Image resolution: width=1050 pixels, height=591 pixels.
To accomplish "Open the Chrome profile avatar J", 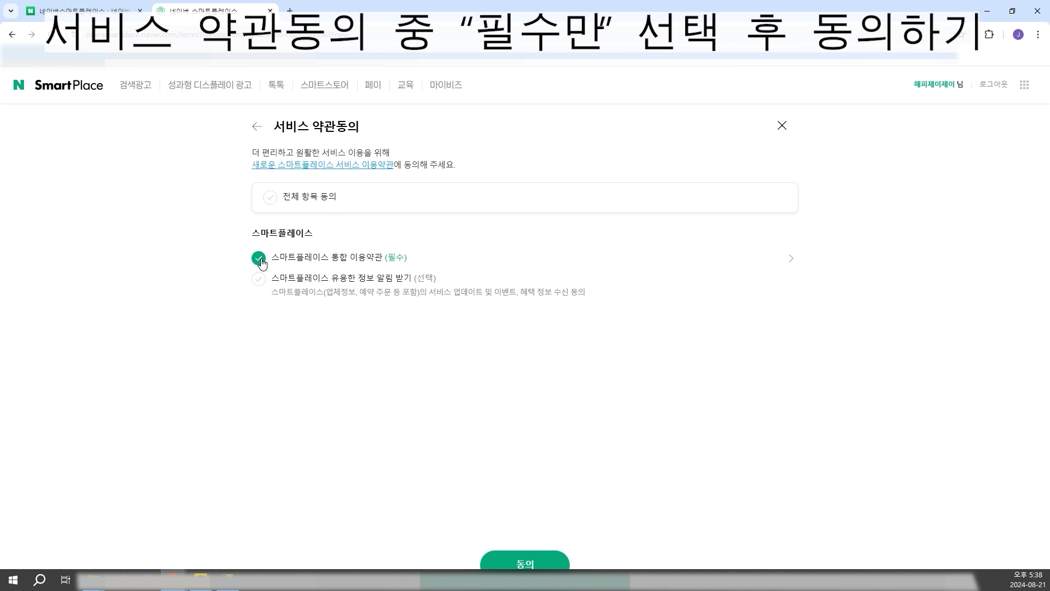I will [x=1018, y=34].
